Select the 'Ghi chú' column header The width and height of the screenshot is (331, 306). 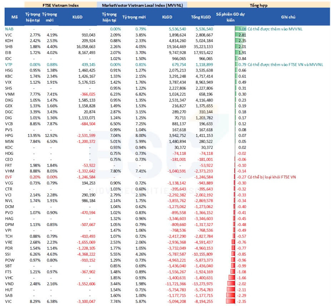(288, 17)
